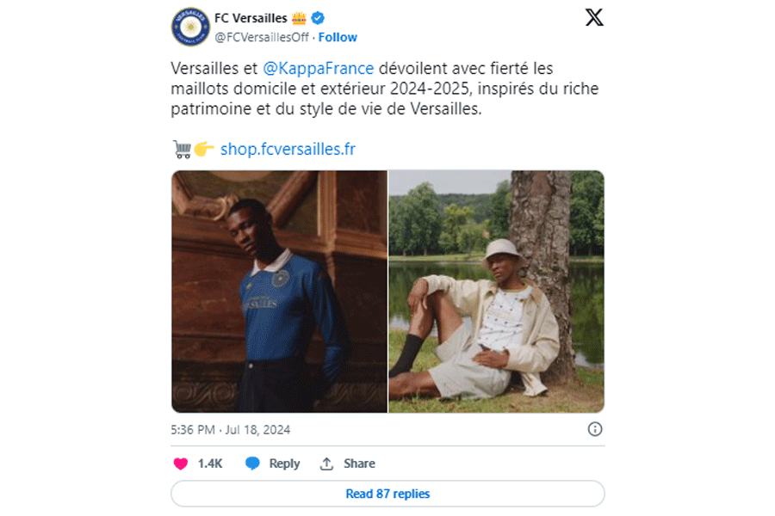
Task: Click the @FCVersaillesOff handle
Action: coord(262,38)
